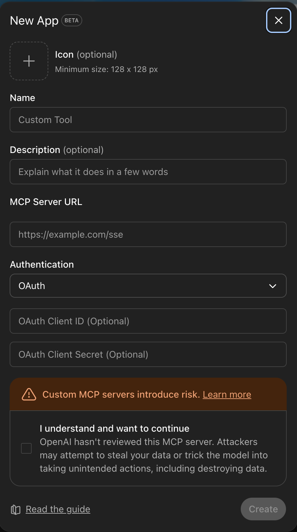Viewport: 297px width, 532px height.
Task: Click into the Description text field
Action: (148, 172)
